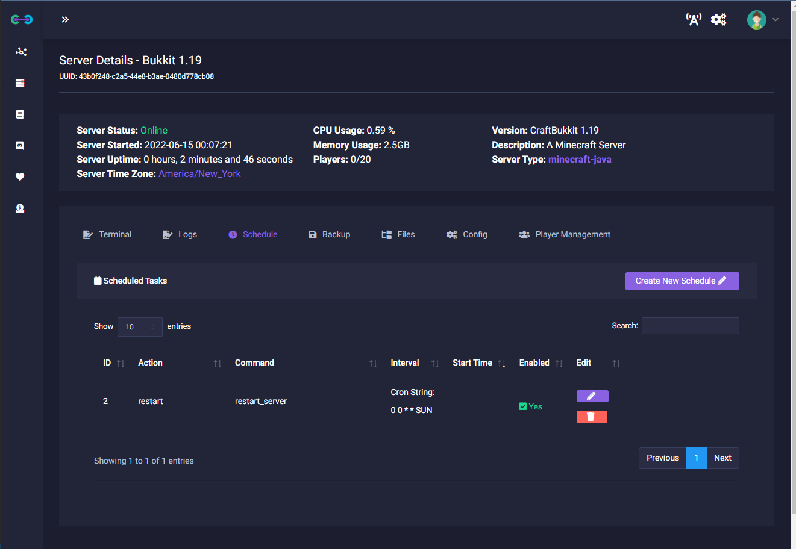Expand the sidebar with double-chevron icon
The image size is (796, 554).
point(65,20)
